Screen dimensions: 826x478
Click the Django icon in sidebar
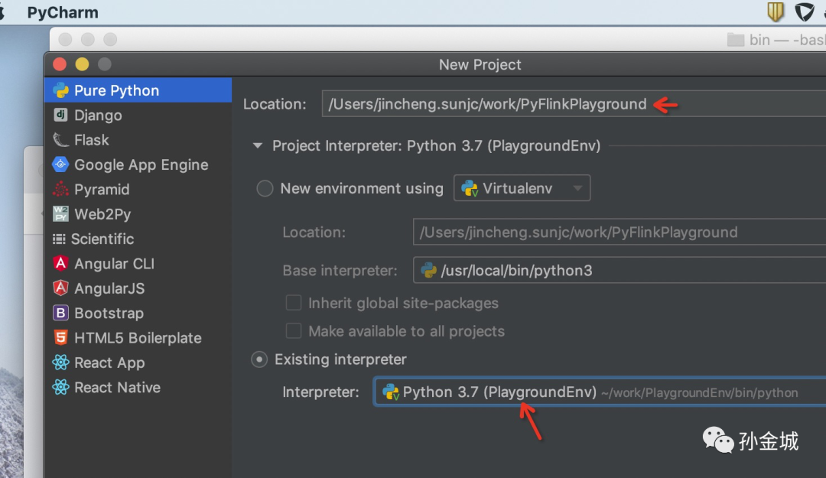click(60, 115)
